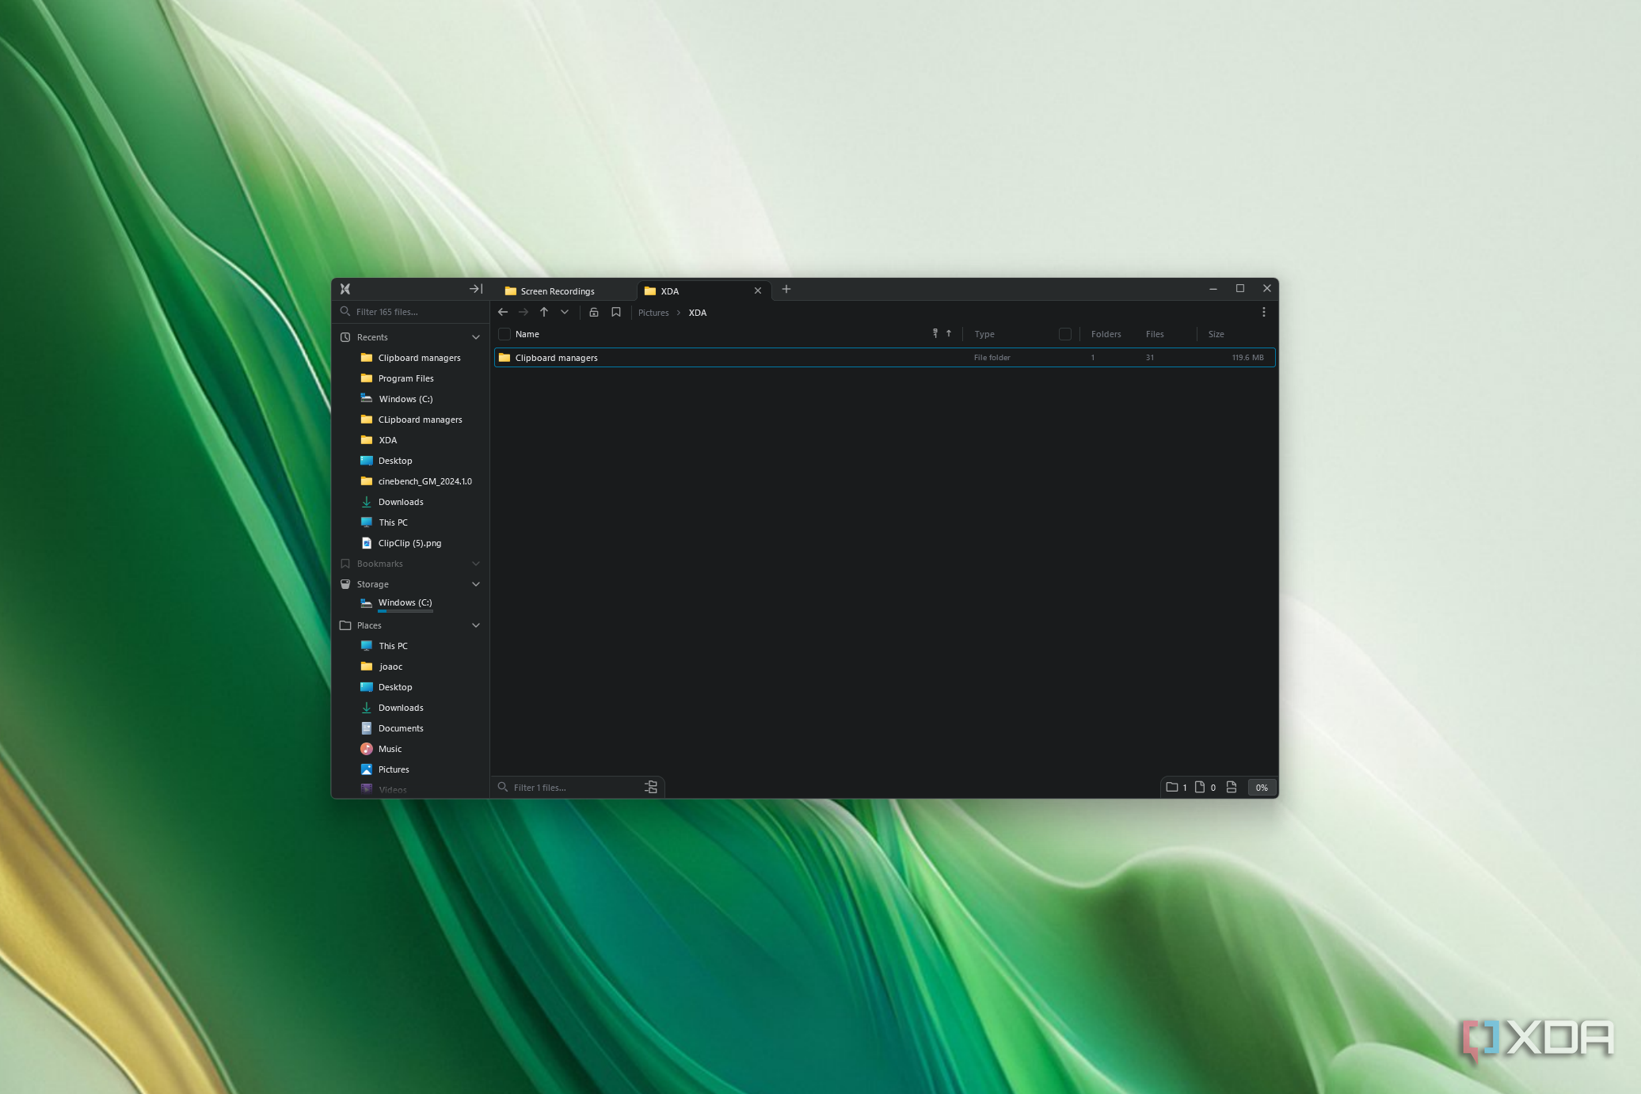Open filter options icon in bottom bar
The width and height of the screenshot is (1641, 1094).
(x=651, y=787)
